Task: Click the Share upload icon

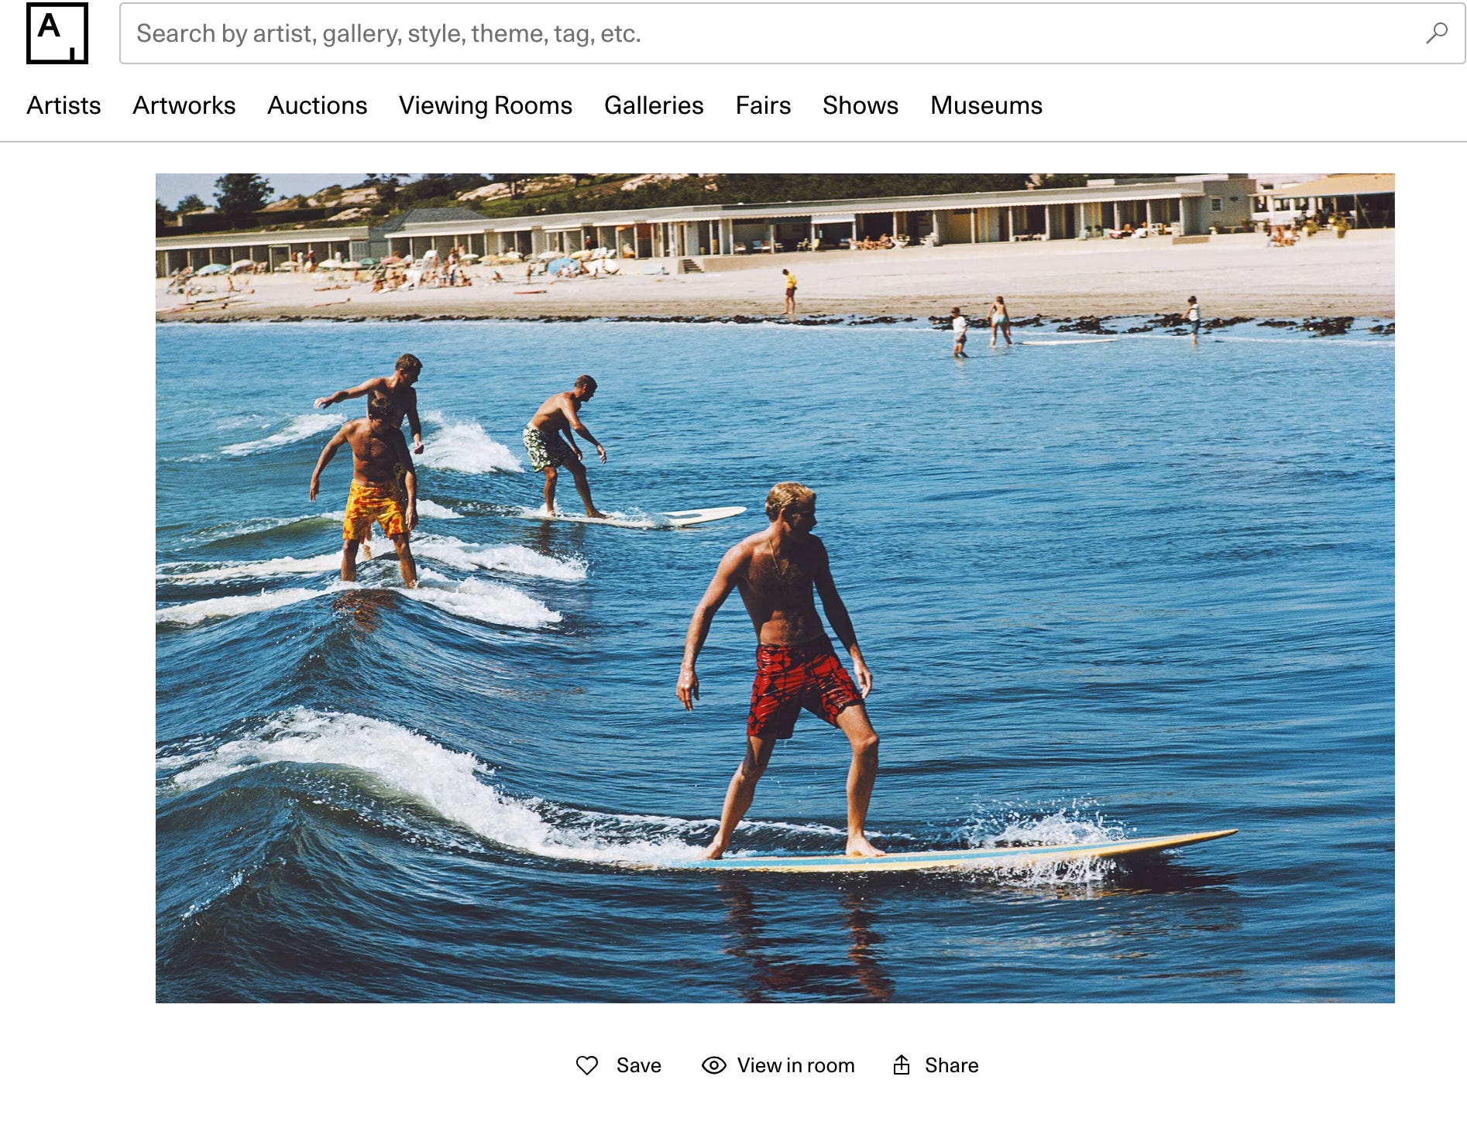Action: click(901, 1065)
